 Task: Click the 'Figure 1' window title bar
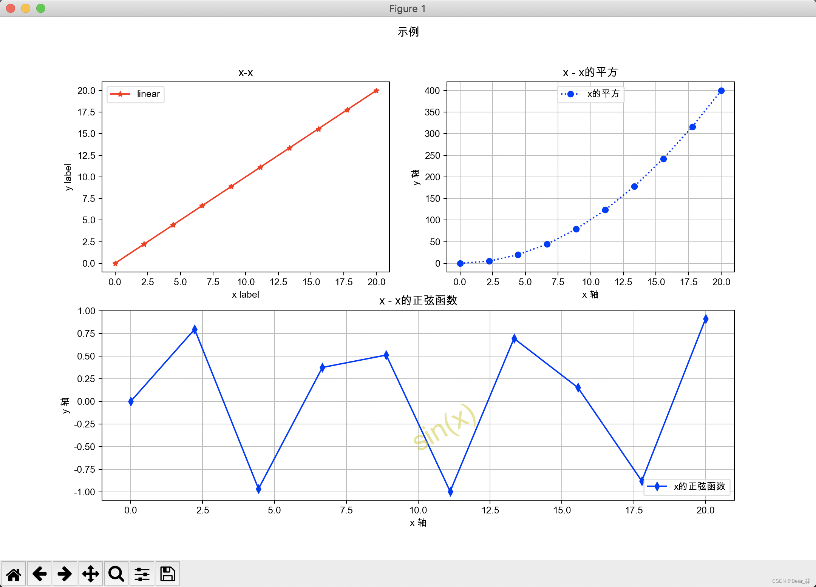[407, 8]
